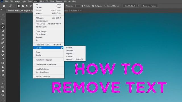Select the Blur tool
This screenshot has height=102, width=182.
pos(3,67)
